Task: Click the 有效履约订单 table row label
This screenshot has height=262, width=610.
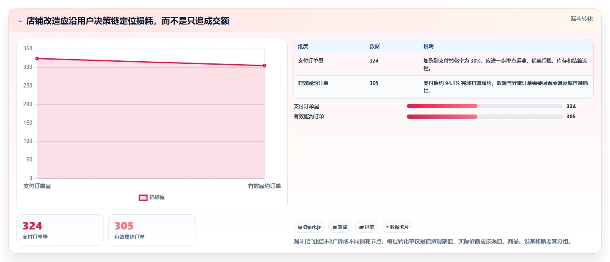Action: pos(313,83)
